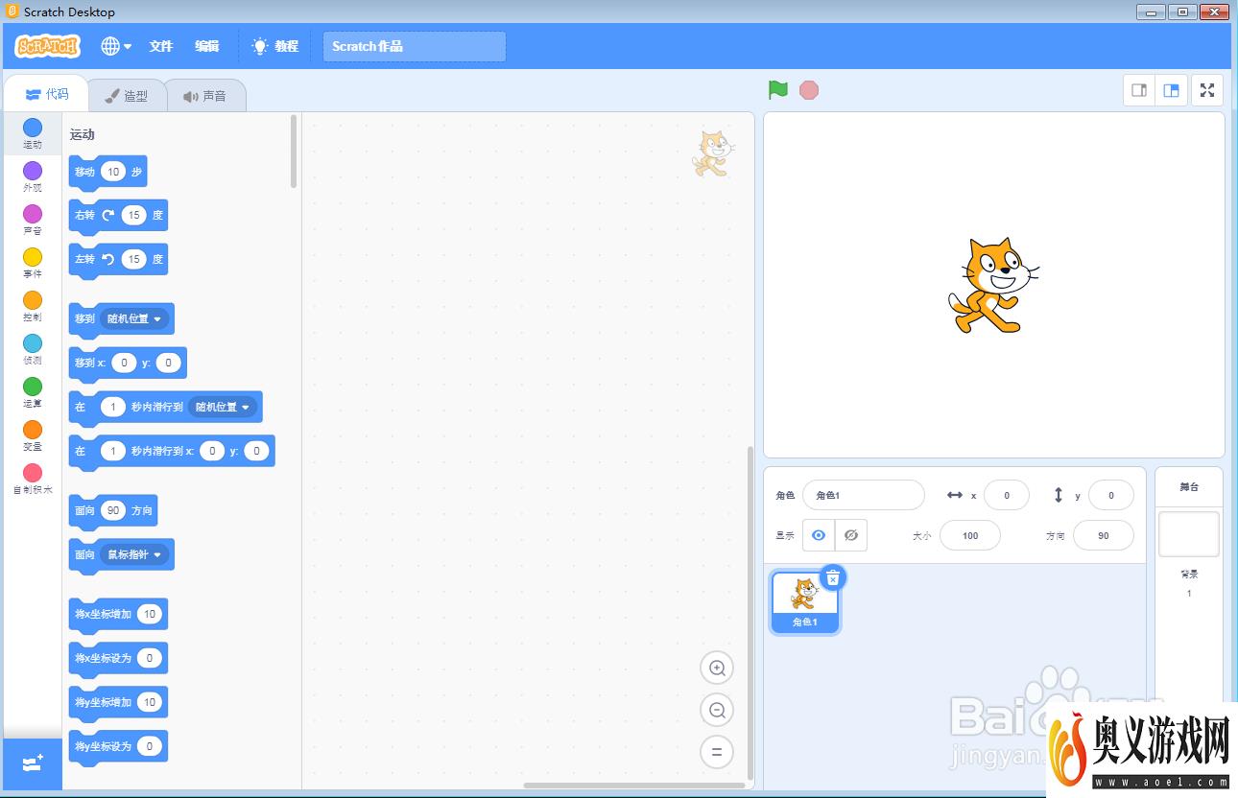The width and height of the screenshot is (1238, 798).
Task: Select the 角色1 sprite thumbnail
Action: 804,601
